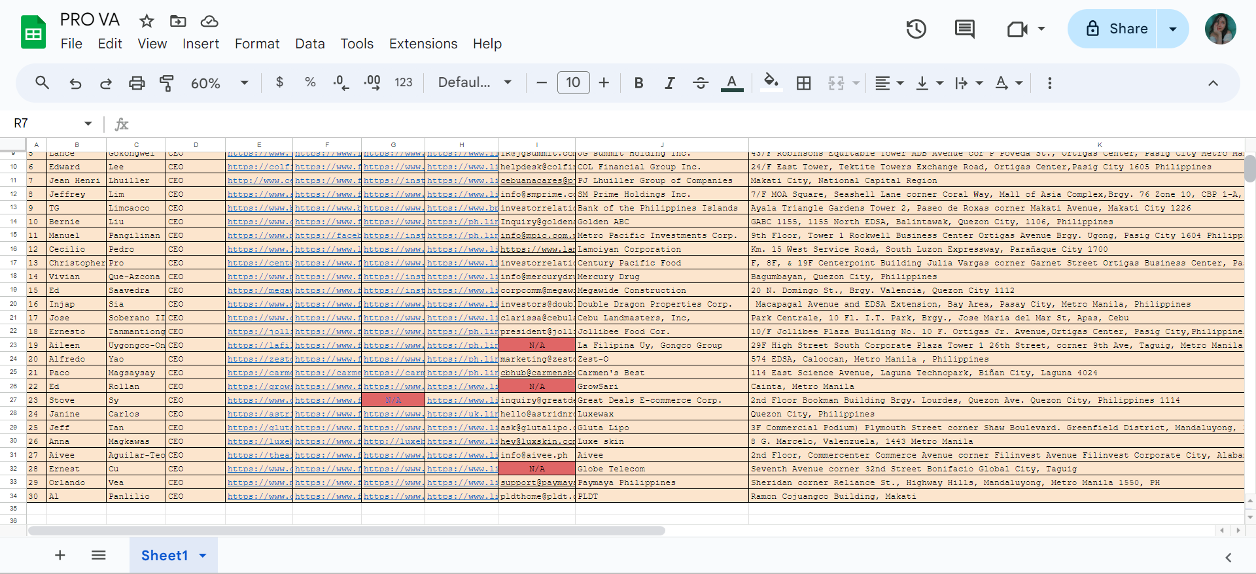This screenshot has height=574, width=1256.
Task: Open the Edit menu
Action: [x=110, y=44]
